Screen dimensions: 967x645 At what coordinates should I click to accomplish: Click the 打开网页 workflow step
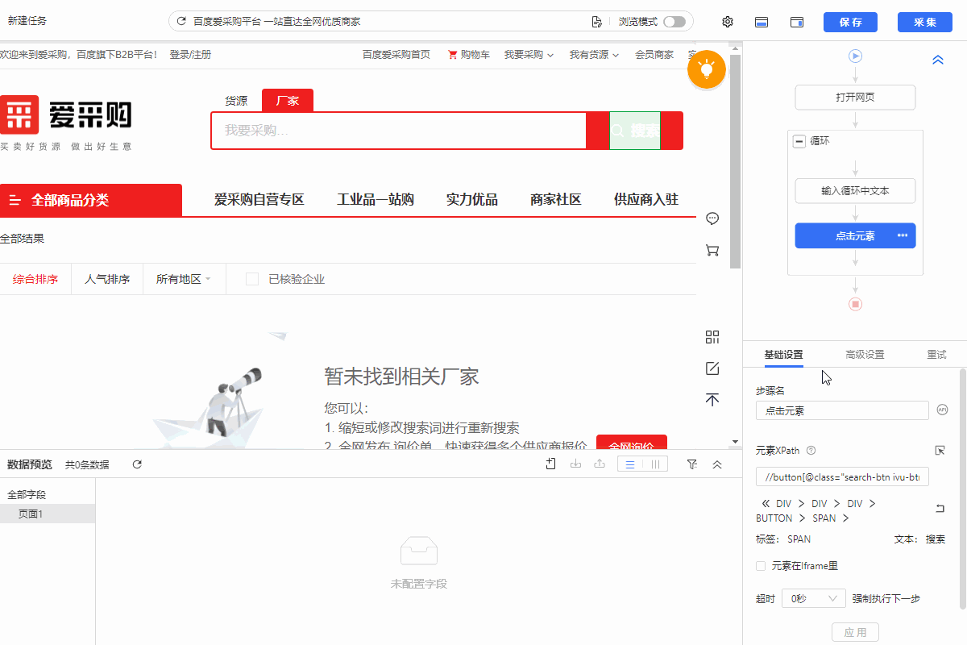pos(855,98)
